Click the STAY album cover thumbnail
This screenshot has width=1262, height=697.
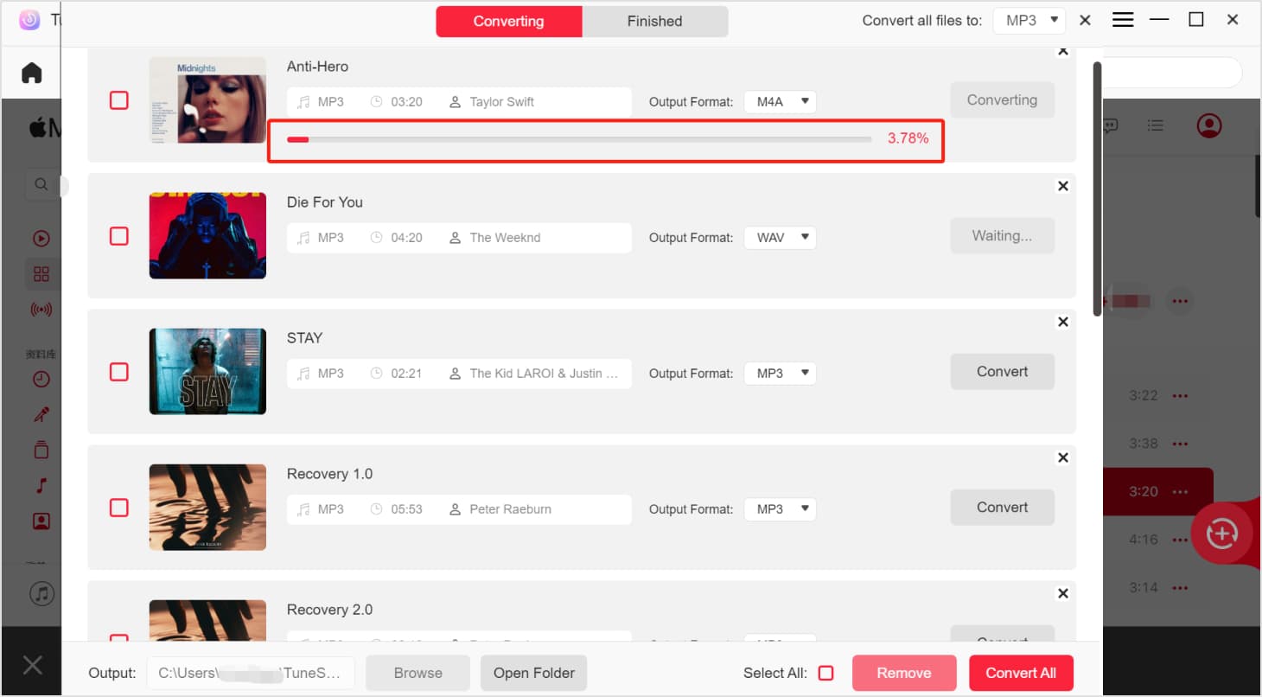[x=207, y=372]
